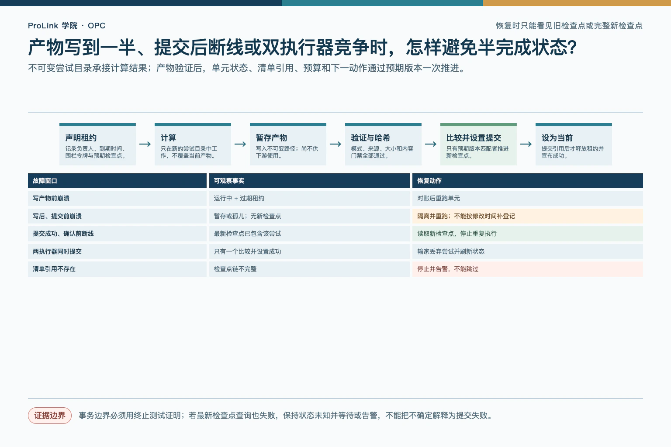Select the 设为当前 step card
The height and width of the screenshot is (447, 671).
pos(574,144)
